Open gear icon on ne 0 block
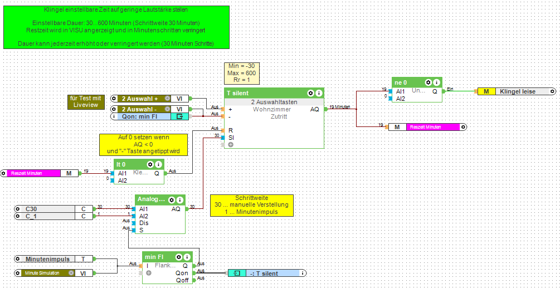 click(x=428, y=82)
